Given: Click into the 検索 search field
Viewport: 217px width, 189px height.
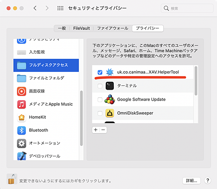Looking at the screenshot, I should coord(187,8).
